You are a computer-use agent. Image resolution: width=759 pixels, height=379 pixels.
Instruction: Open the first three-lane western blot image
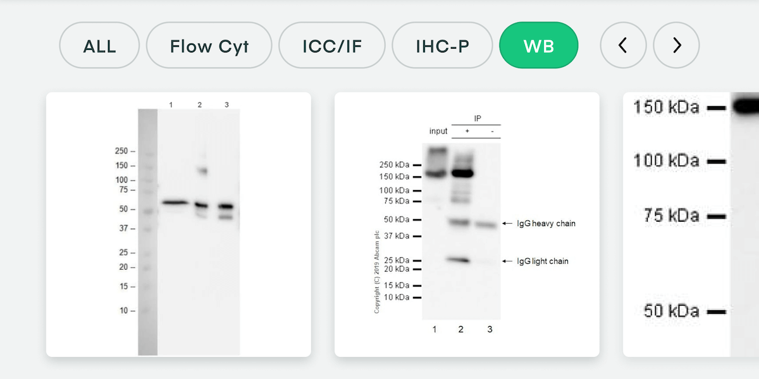178,224
